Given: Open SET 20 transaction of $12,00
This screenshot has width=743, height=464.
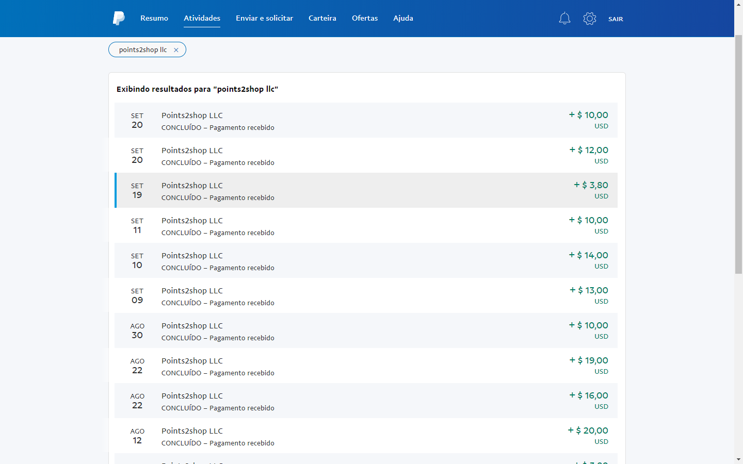Looking at the screenshot, I should (366, 155).
